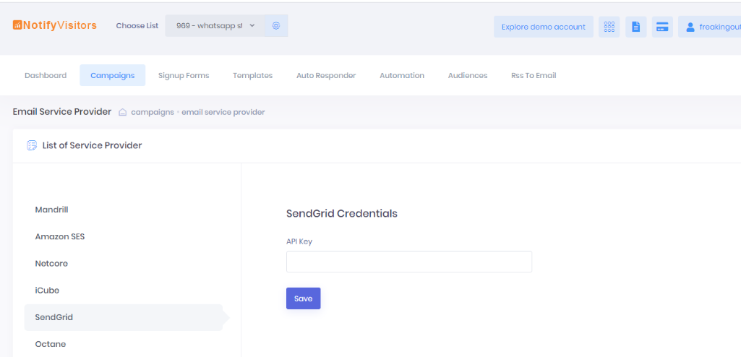Open the Templates tab

(x=253, y=76)
